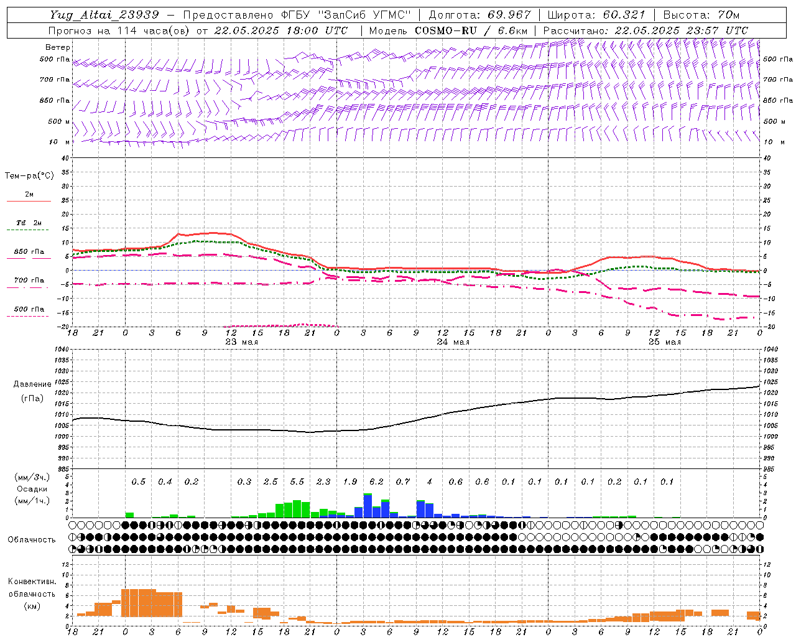The image size is (796, 637).
Task: Click the 3-hour precipitation value "2.5"
Action: (x=271, y=481)
